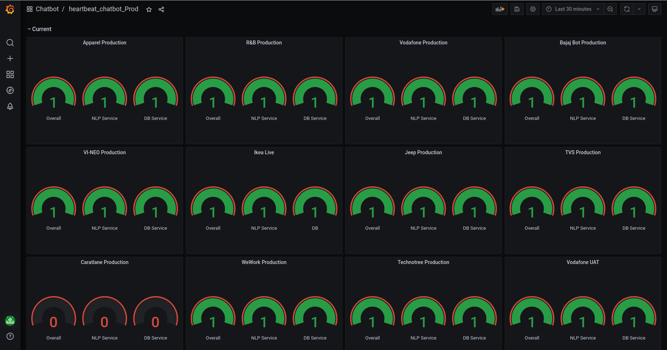Open the auto-refresh interval dropdown

(x=640, y=9)
